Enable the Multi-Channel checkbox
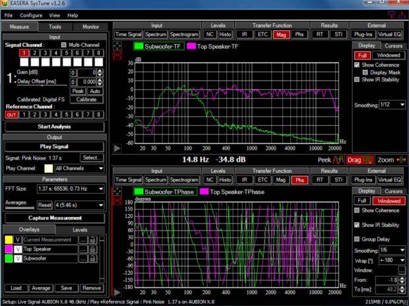Image resolution: width=409 pixels, height=306 pixels. [x=63, y=45]
